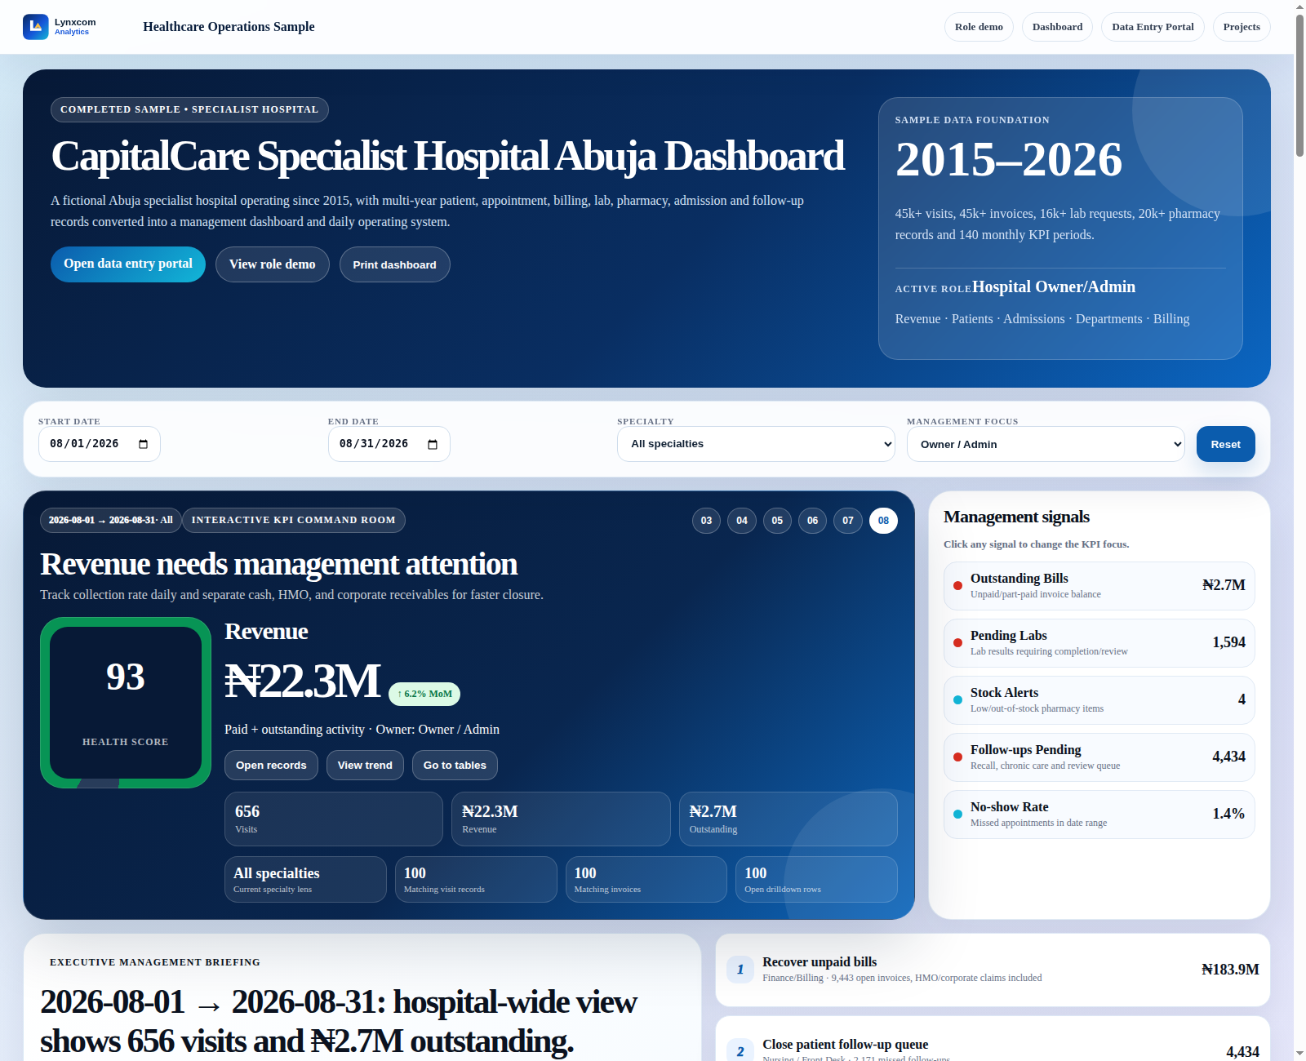
Task: Click the 93 Health Score gauge
Action: [x=126, y=703]
